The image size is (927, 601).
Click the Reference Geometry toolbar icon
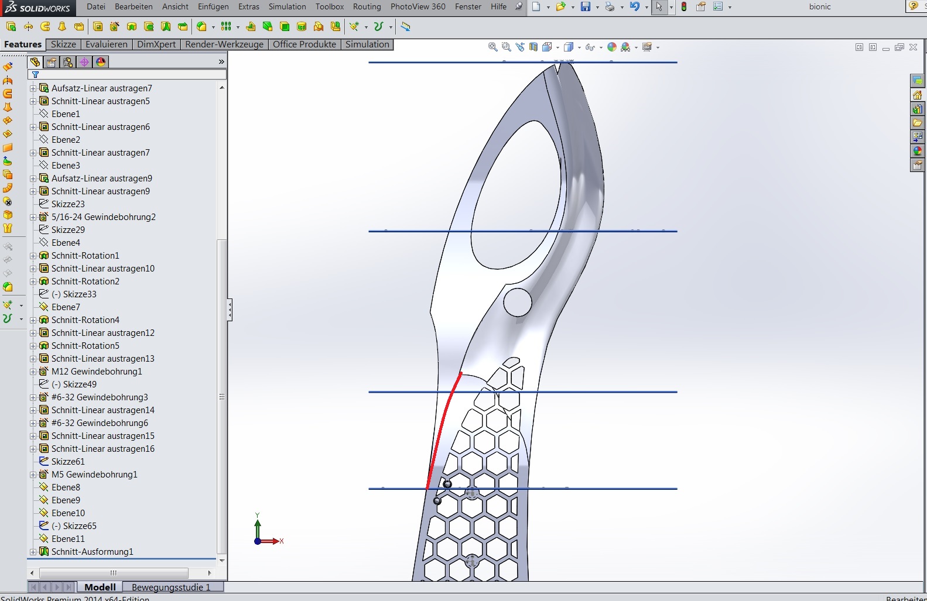pos(354,26)
